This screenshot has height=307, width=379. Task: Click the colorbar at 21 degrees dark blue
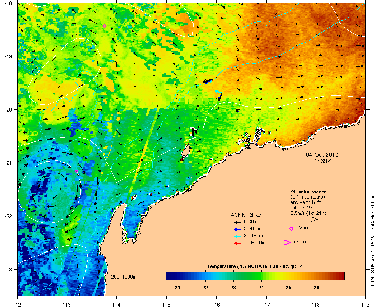click(178, 276)
